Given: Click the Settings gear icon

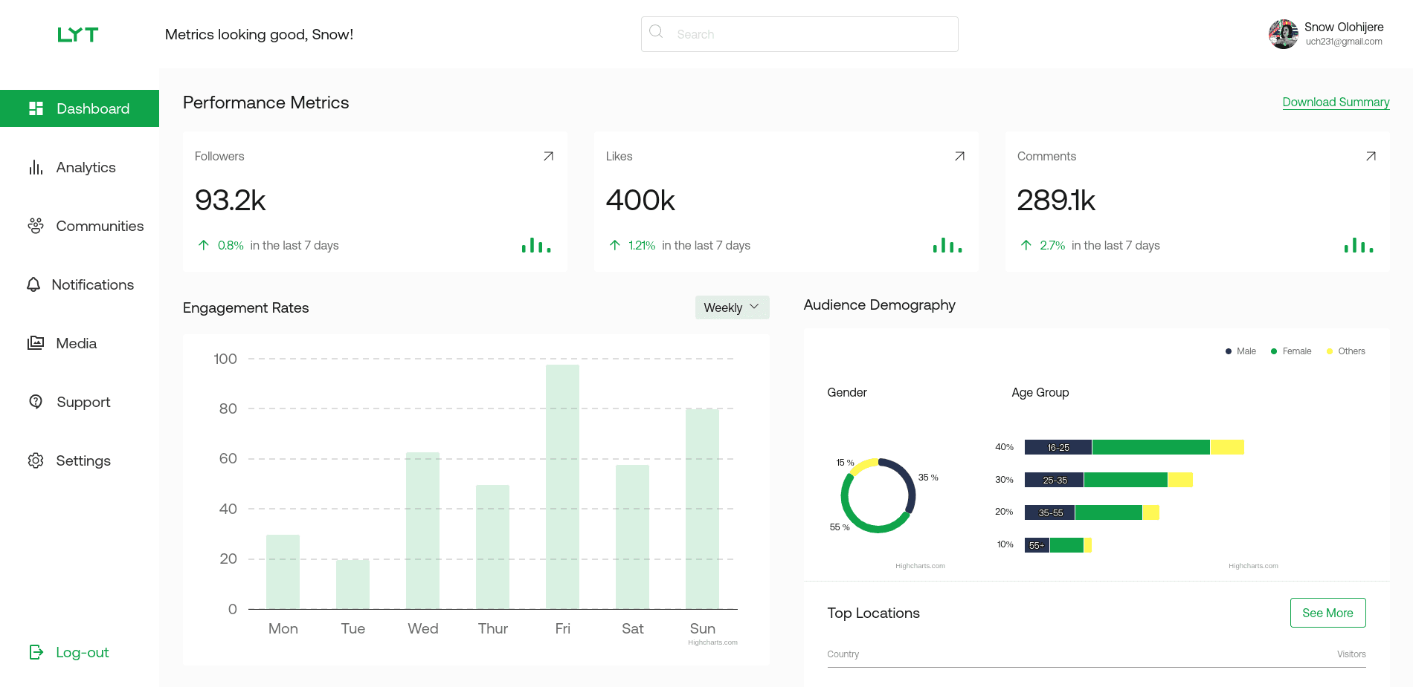Looking at the screenshot, I should click(x=35, y=460).
